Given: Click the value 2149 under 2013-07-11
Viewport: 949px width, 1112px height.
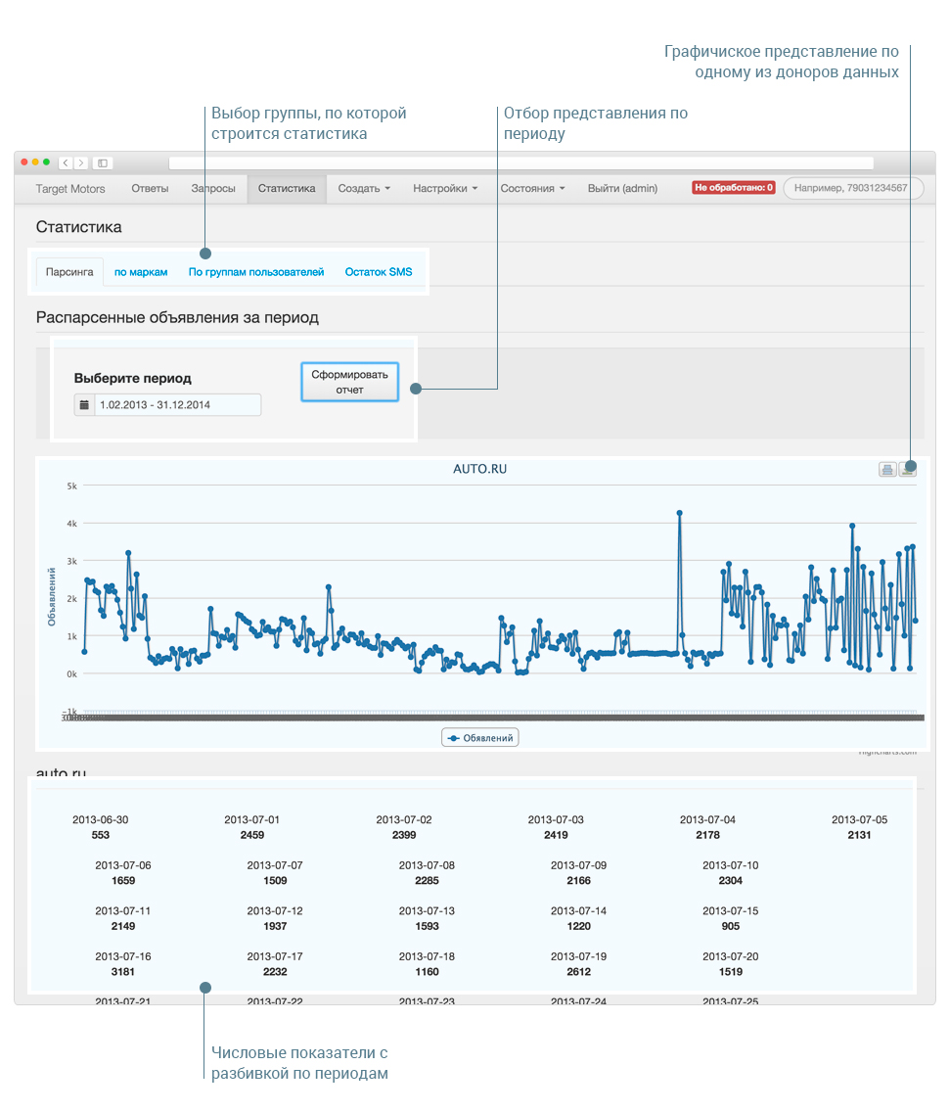Looking at the screenshot, I should (x=123, y=926).
